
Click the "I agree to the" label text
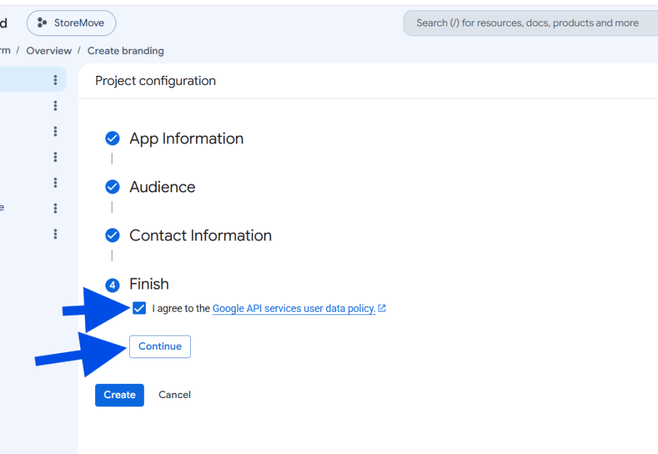[181, 308]
